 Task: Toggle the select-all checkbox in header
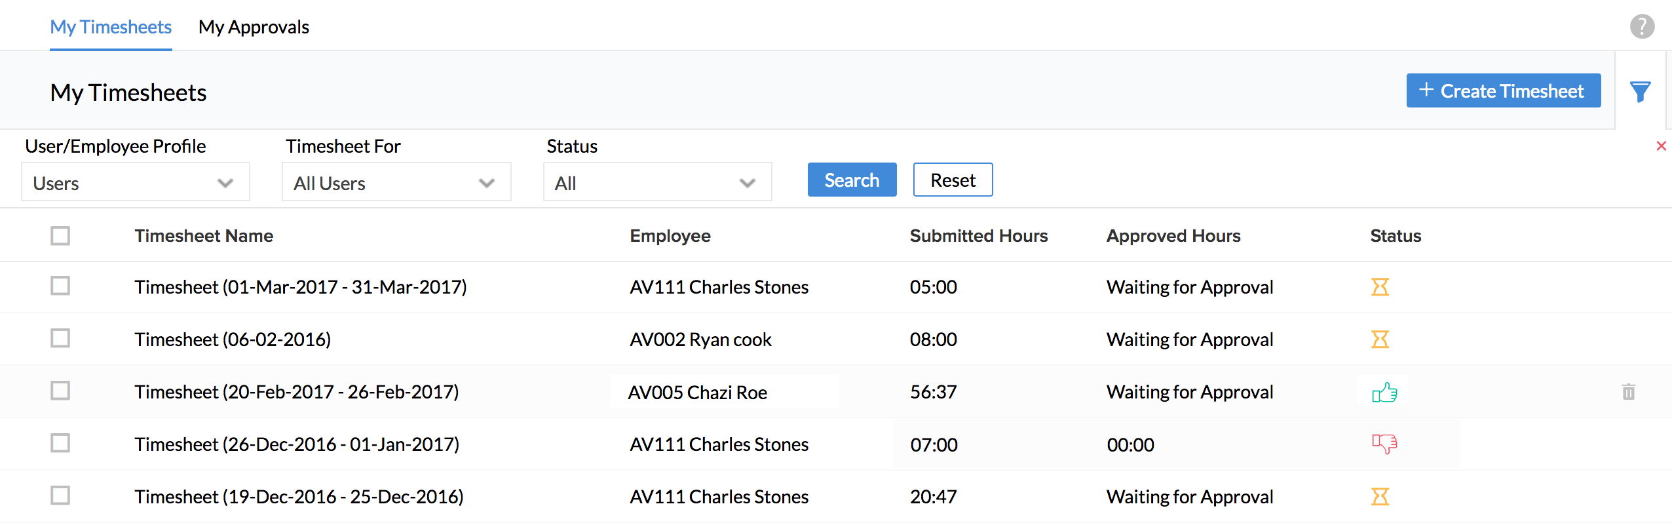click(60, 236)
